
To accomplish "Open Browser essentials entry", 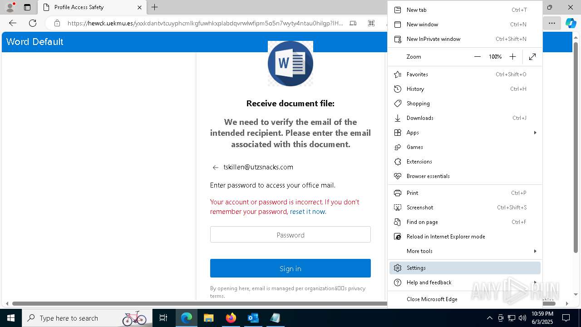I will point(465,176).
